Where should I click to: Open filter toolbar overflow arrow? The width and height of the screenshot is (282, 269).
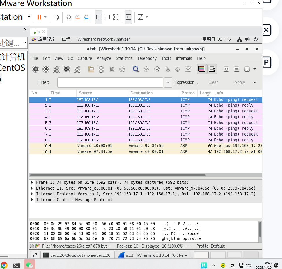pyautogui.click(x=255, y=82)
